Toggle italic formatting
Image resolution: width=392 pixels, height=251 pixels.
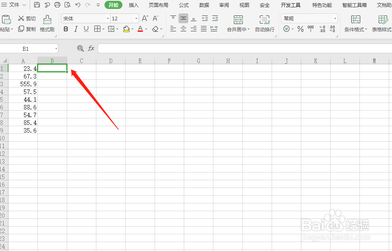[x=76, y=29]
